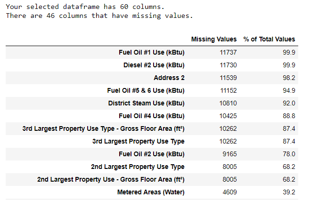This screenshot has height=200, width=310.
Task: Click the missing value count 10425
Action: point(228,116)
